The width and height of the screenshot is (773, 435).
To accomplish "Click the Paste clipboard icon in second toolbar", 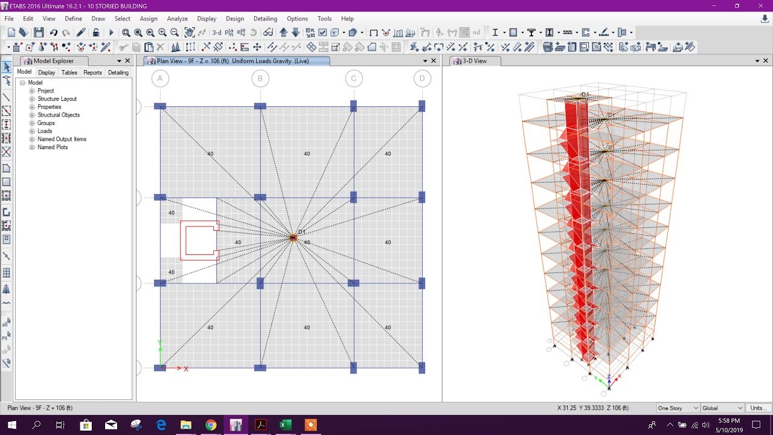I will tap(149, 47).
